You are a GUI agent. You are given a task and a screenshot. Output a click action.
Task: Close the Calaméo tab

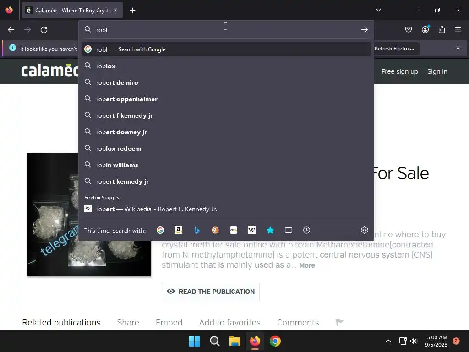pyautogui.click(x=115, y=10)
